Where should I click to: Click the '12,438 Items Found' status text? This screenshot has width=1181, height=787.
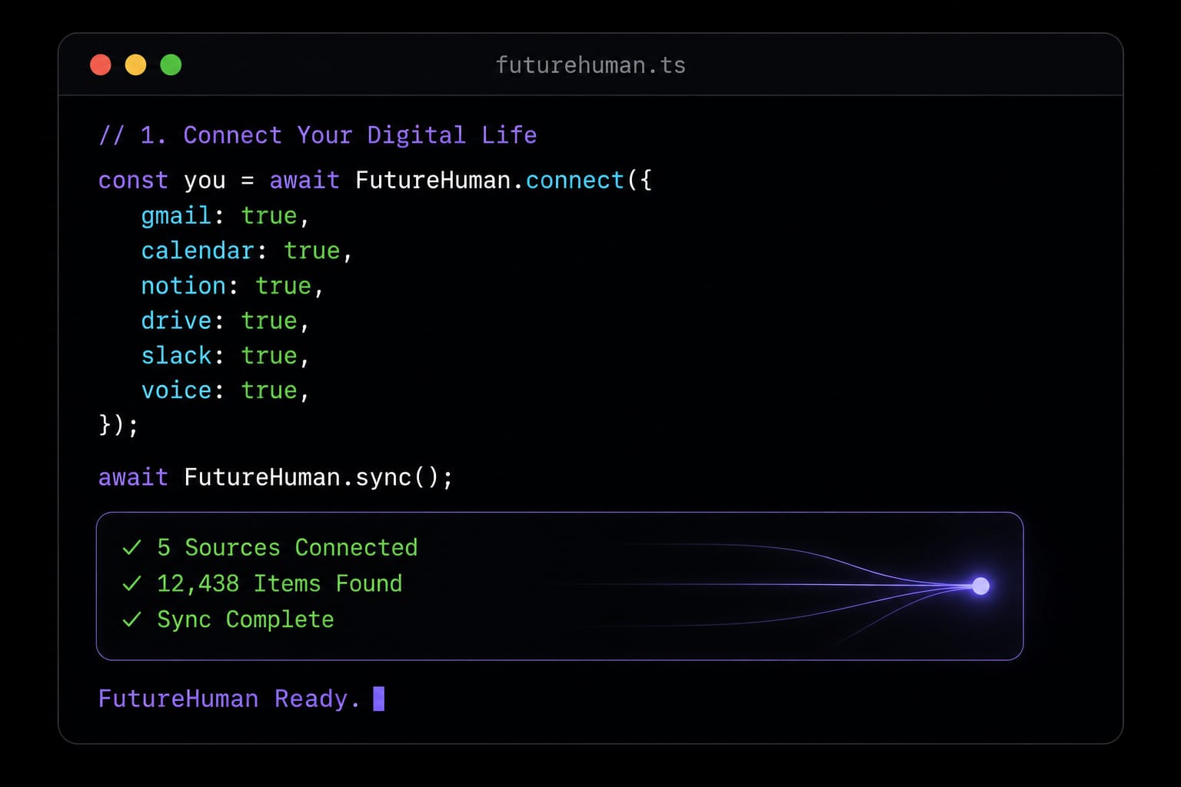click(280, 583)
